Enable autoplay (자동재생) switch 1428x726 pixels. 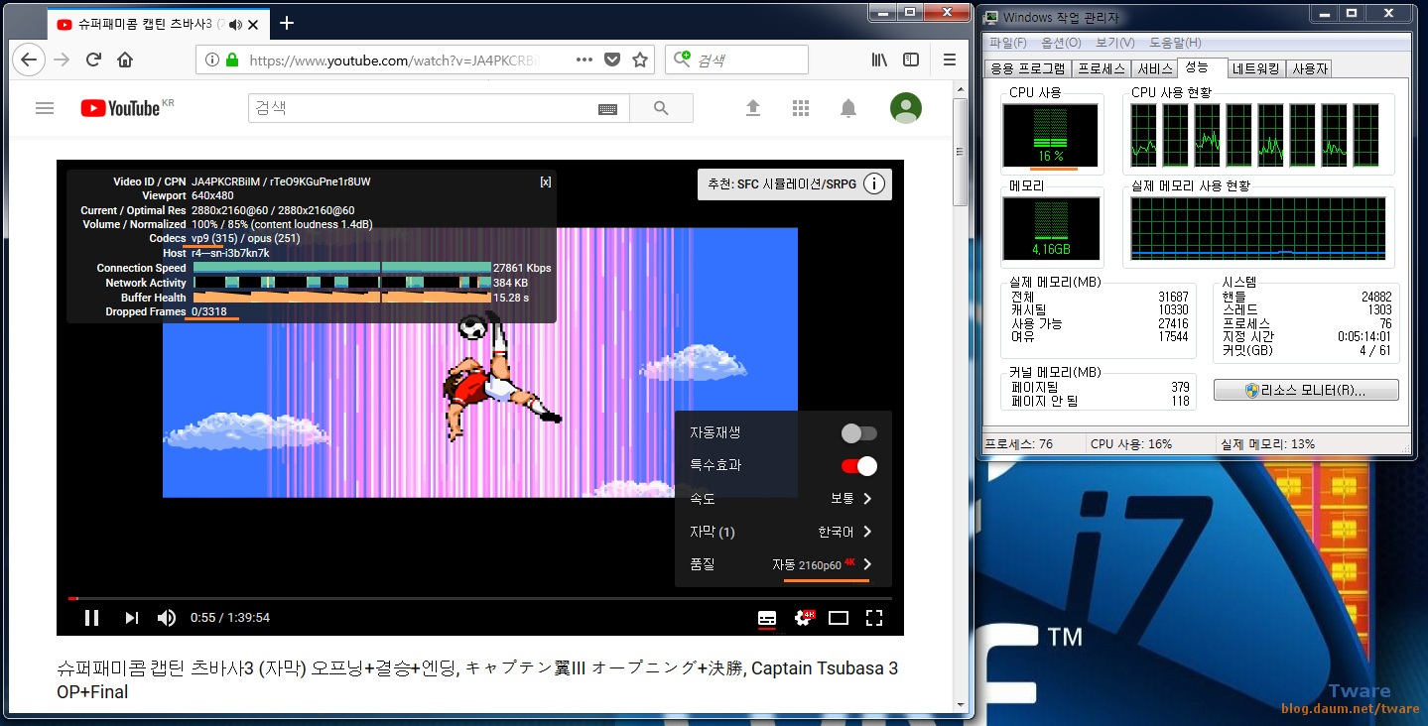859,433
